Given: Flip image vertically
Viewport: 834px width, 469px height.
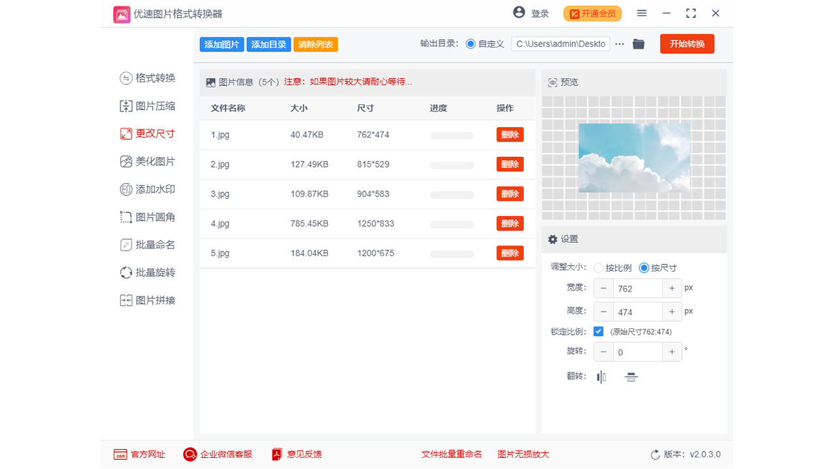Looking at the screenshot, I should point(631,377).
